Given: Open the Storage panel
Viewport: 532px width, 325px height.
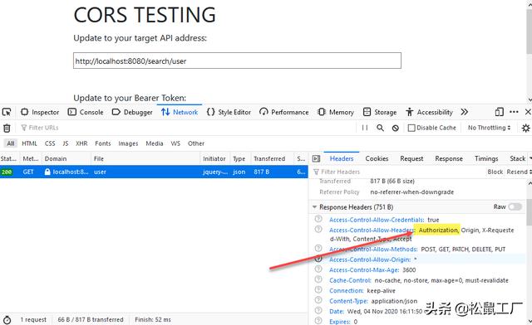Looking at the screenshot, I should [x=380, y=112].
